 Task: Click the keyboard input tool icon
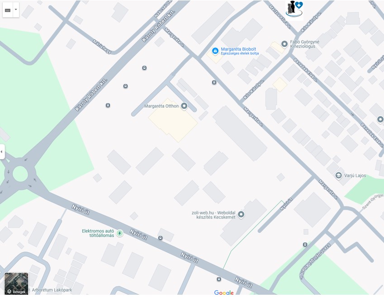pyautogui.click(x=8, y=10)
